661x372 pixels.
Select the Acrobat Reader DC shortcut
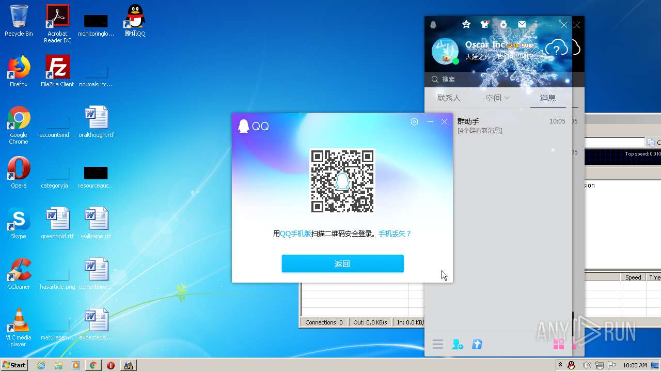57,24
